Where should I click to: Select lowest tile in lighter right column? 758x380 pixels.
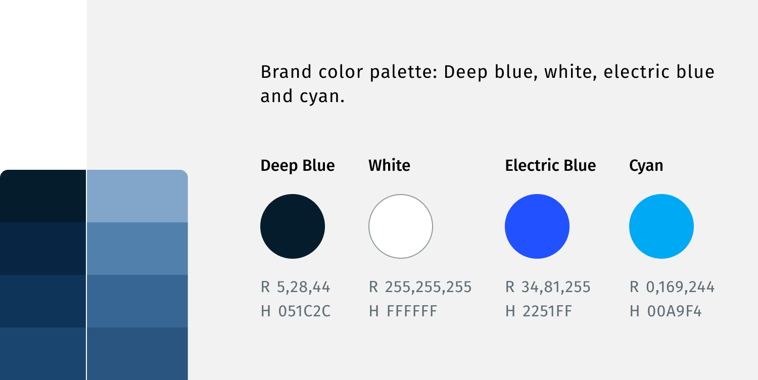137,354
